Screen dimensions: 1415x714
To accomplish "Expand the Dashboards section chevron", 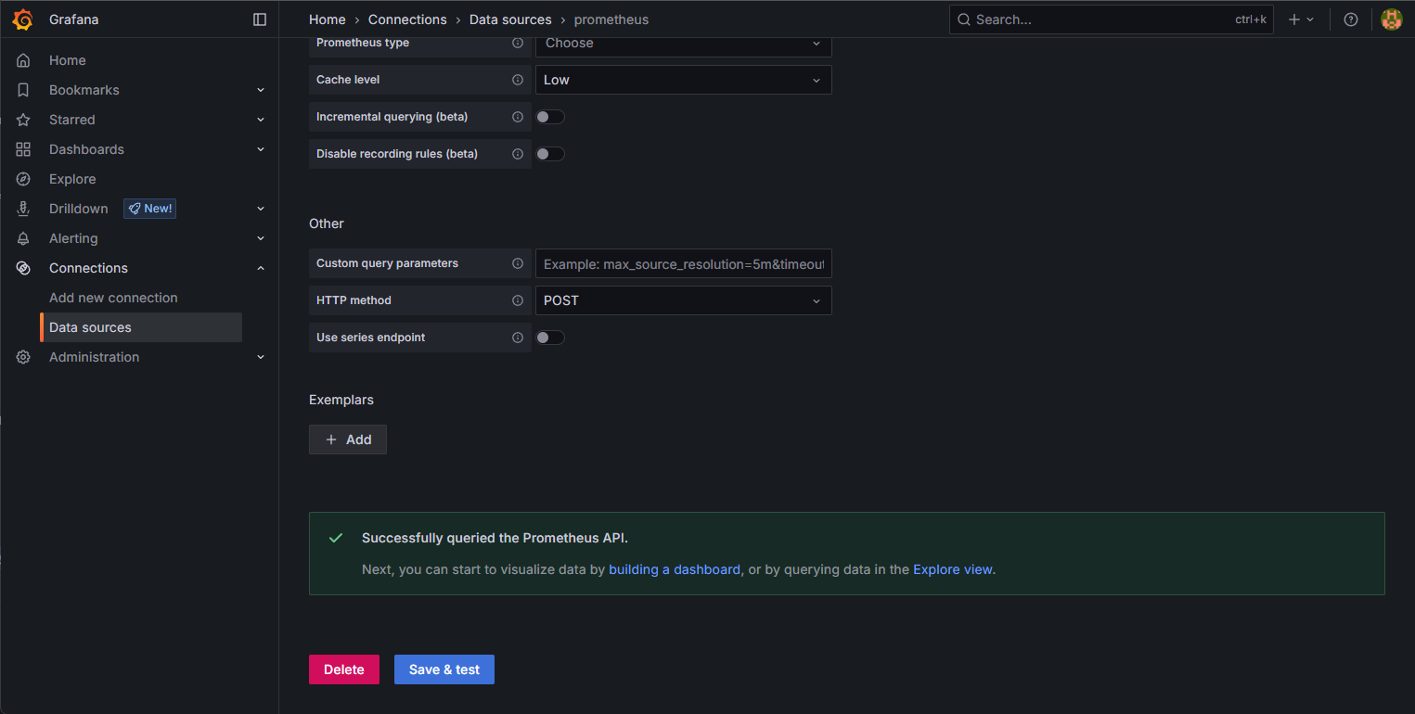I will (261, 149).
